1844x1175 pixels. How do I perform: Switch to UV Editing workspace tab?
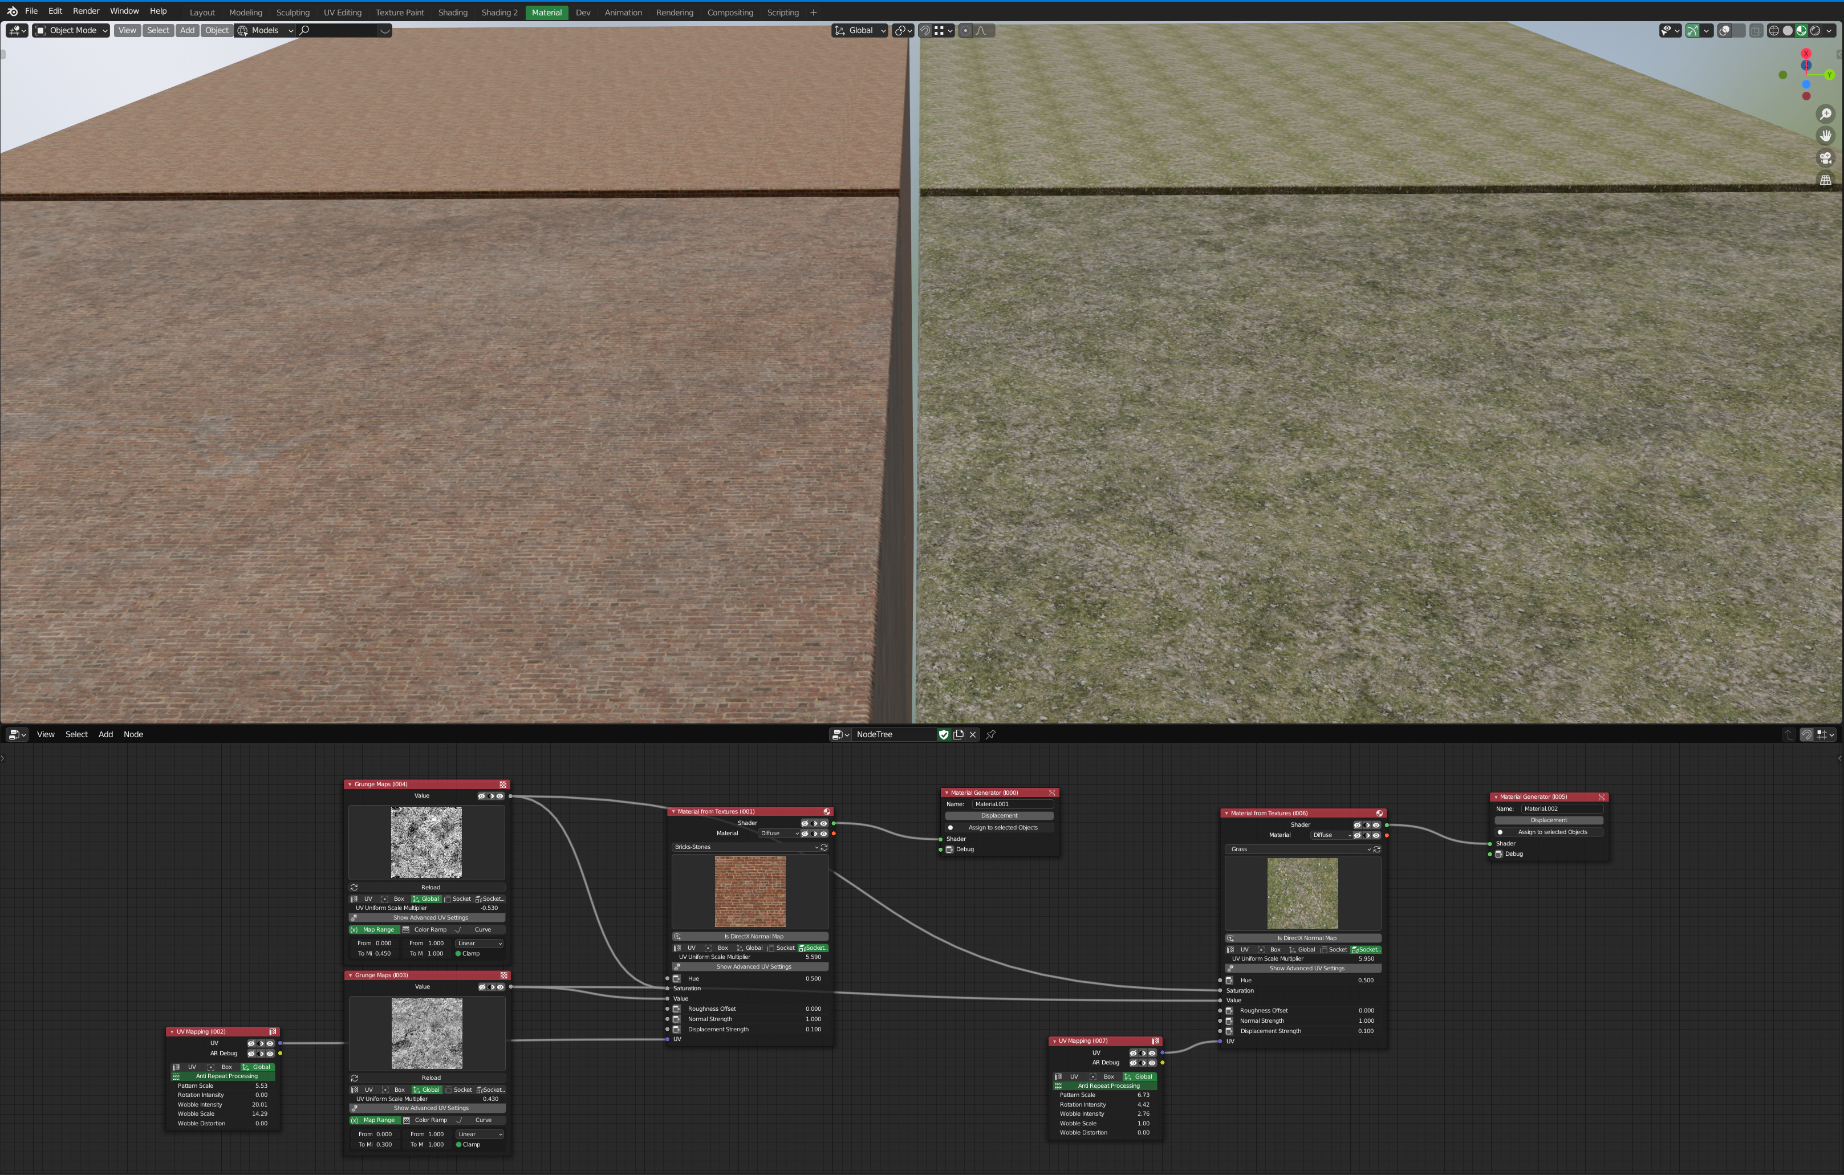click(x=342, y=12)
